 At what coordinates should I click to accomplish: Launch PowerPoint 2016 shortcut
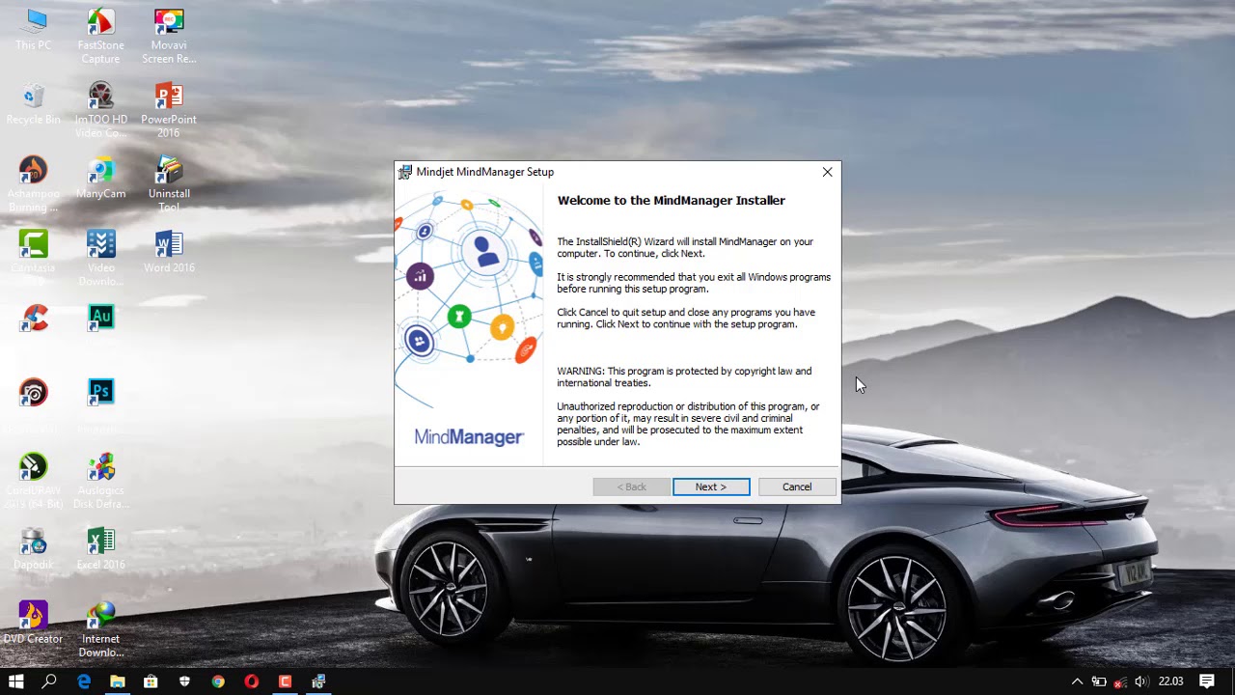pyautogui.click(x=169, y=110)
